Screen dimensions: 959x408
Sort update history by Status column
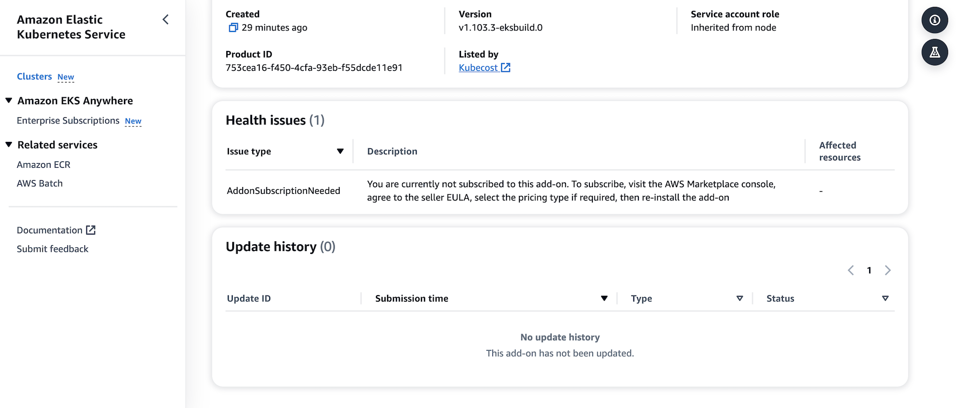885,299
